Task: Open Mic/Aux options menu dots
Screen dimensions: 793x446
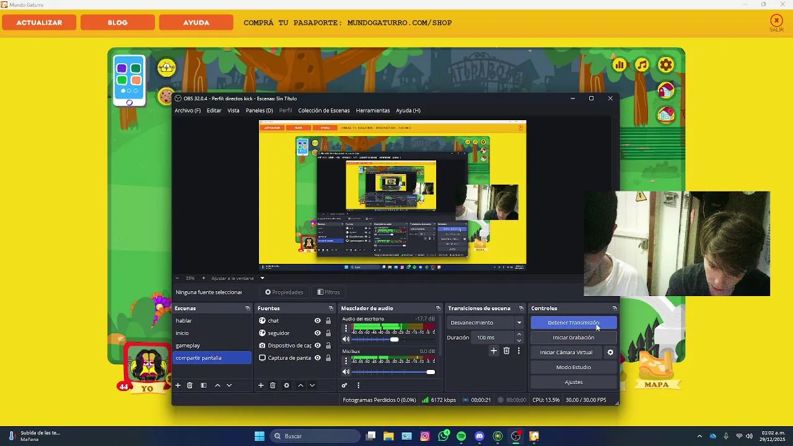Action: coord(346,361)
